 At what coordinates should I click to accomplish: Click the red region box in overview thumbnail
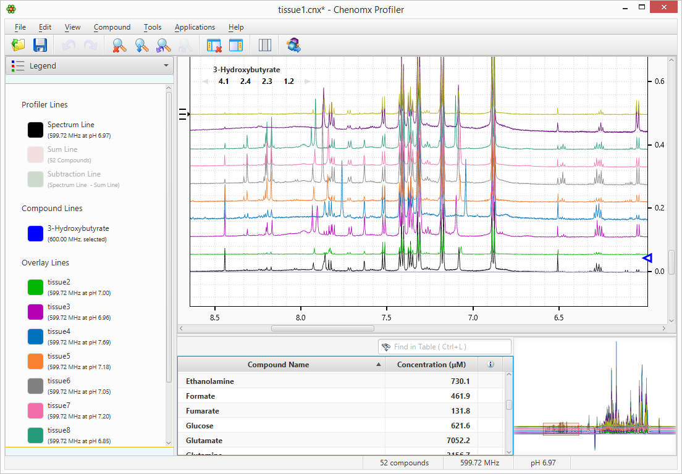[x=561, y=429]
